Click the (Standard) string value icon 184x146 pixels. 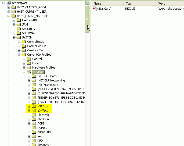(95, 9)
